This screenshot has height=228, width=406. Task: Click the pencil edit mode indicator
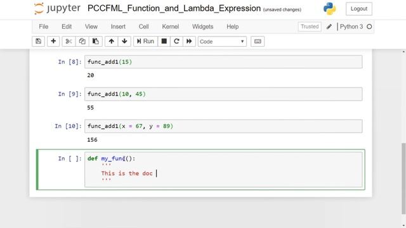click(329, 27)
